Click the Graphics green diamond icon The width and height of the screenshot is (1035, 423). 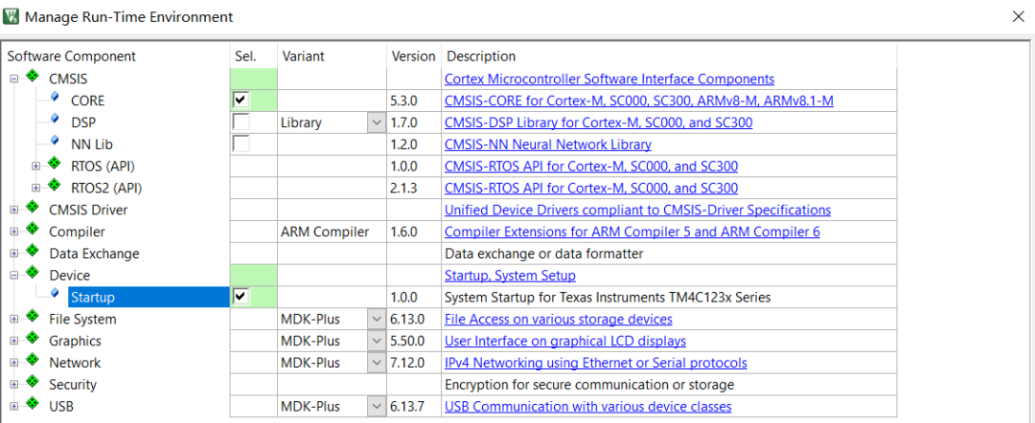(x=33, y=340)
